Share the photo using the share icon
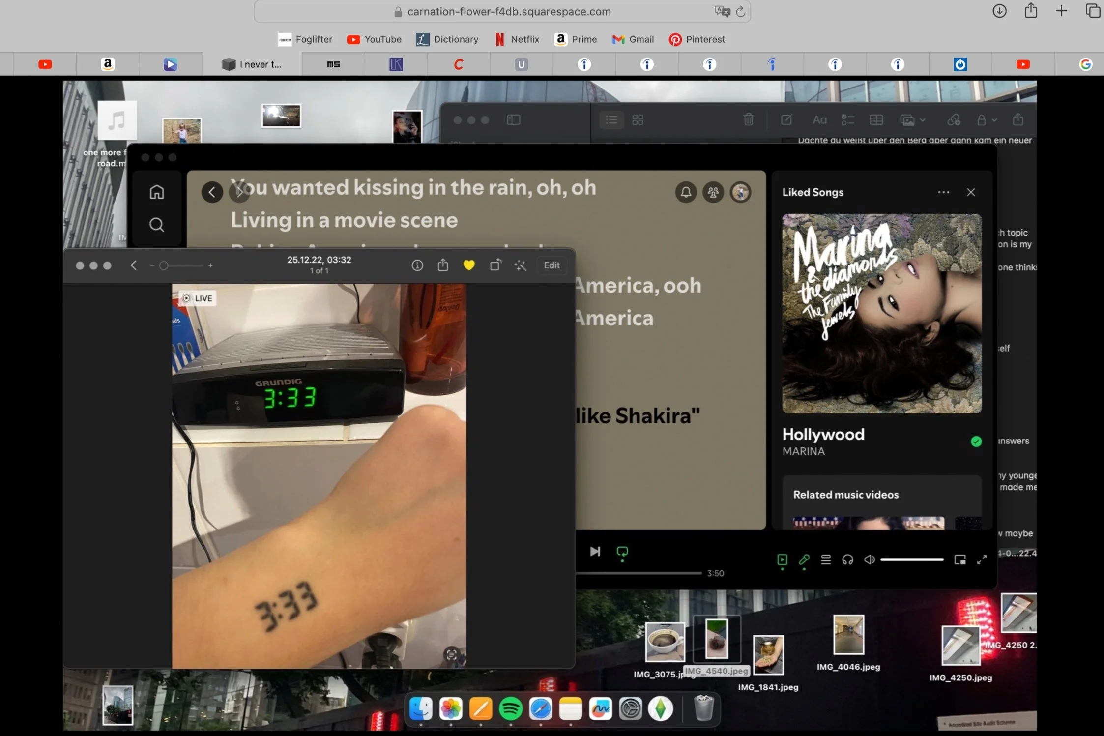The width and height of the screenshot is (1104, 736). tap(443, 265)
